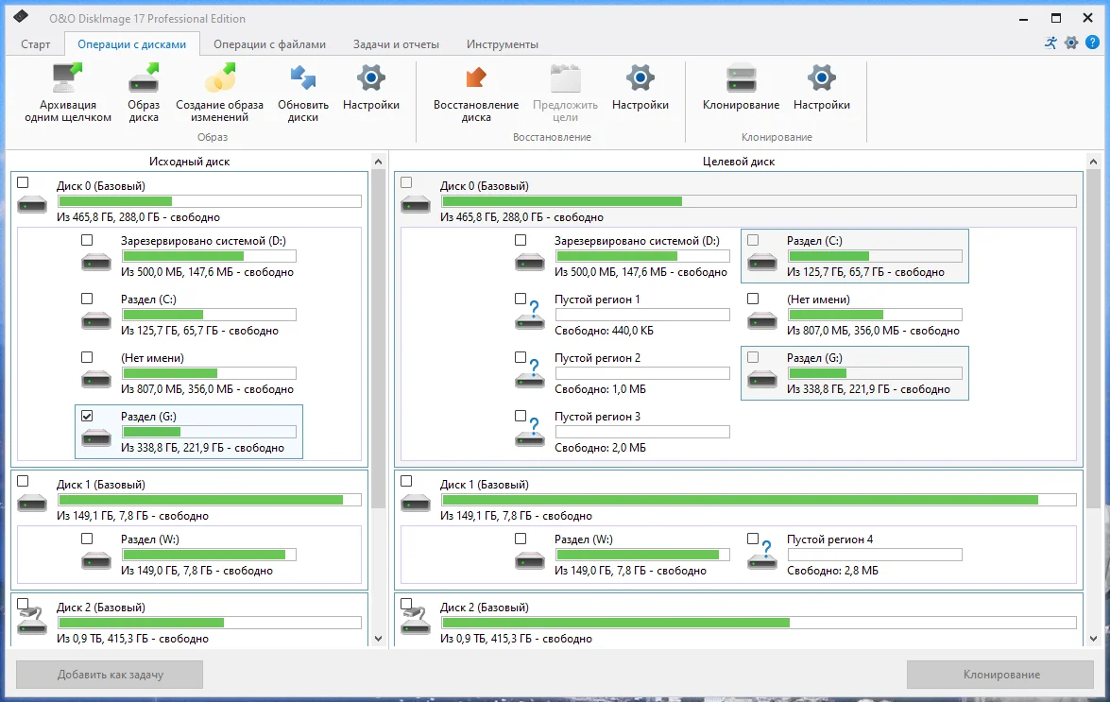1110x702 pixels.
Task: Click the target Пустой регион 4 icon
Action: click(x=761, y=556)
